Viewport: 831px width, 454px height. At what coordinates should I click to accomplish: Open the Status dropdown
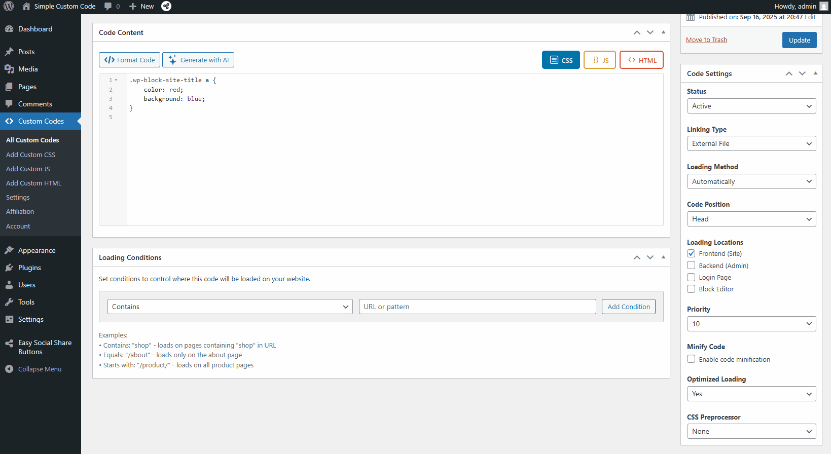[751, 106]
